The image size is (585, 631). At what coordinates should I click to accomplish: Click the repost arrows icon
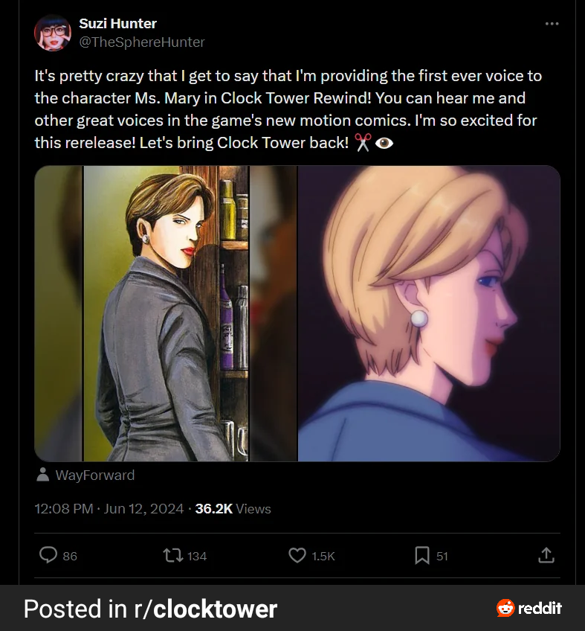pos(172,555)
